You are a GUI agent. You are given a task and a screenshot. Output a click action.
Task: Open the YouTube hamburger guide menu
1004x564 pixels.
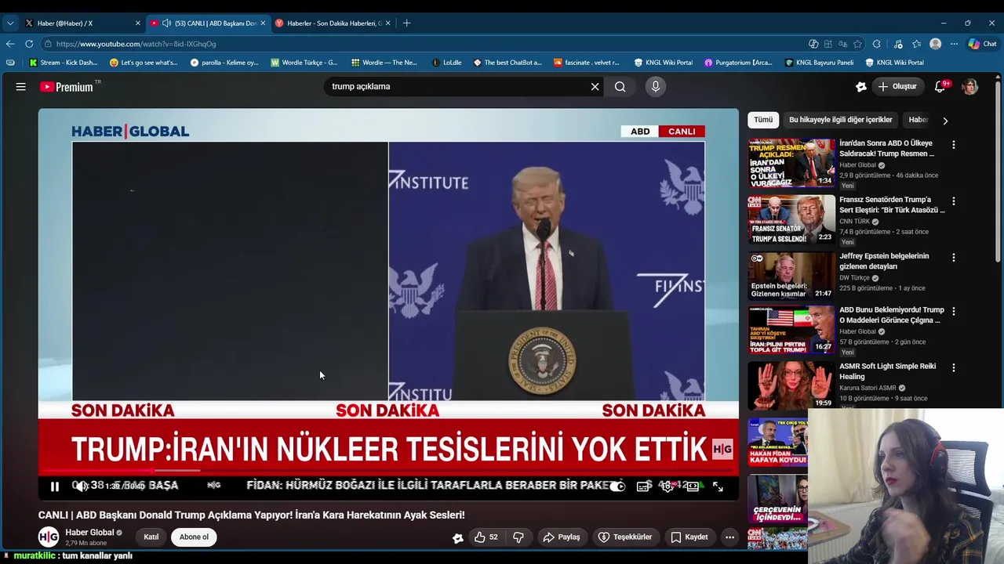point(21,87)
